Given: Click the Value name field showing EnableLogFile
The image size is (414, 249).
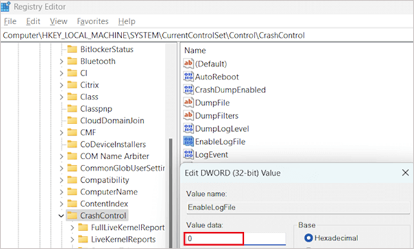Looking at the screenshot, I should pos(298,208).
